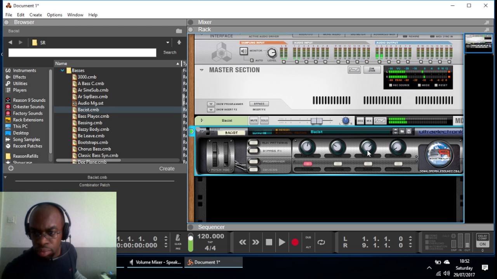Click the SEQ button on Bacist channel
Screen dimensions: 497x279
point(360,121)
